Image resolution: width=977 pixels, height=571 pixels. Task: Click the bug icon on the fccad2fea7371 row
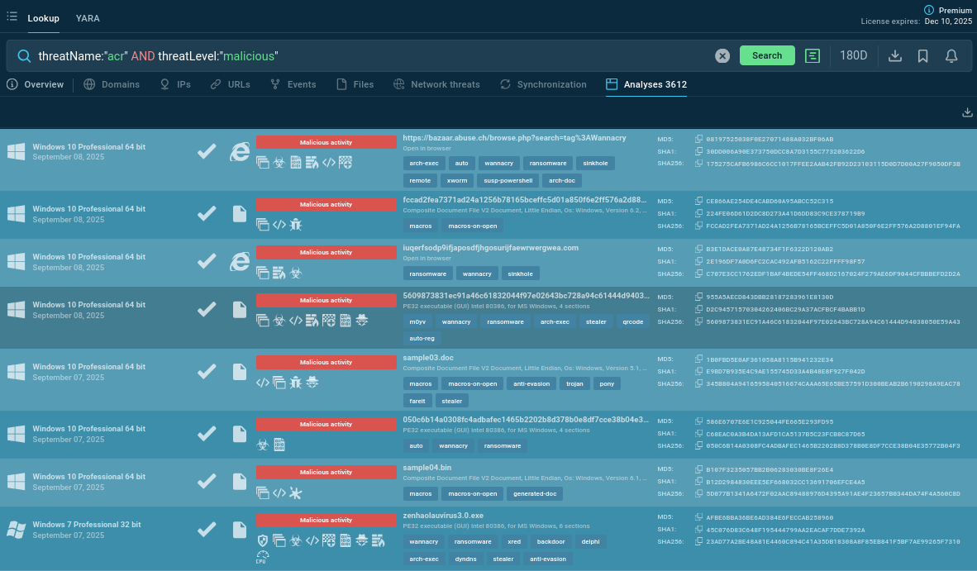pos(296,224)
